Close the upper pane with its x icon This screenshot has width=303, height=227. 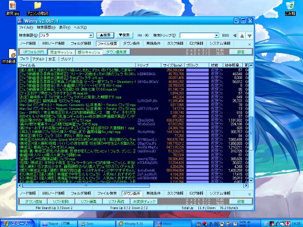(250, 44)
